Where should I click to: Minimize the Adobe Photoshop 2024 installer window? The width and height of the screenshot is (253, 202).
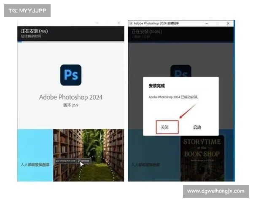tap(207, 24)
